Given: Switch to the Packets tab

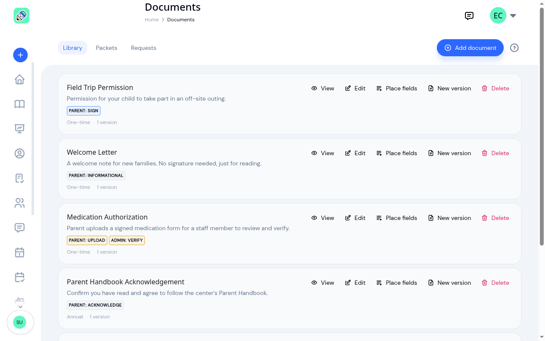Looking at the screenshot, I should pyautogui.click(x=106, y=48).
